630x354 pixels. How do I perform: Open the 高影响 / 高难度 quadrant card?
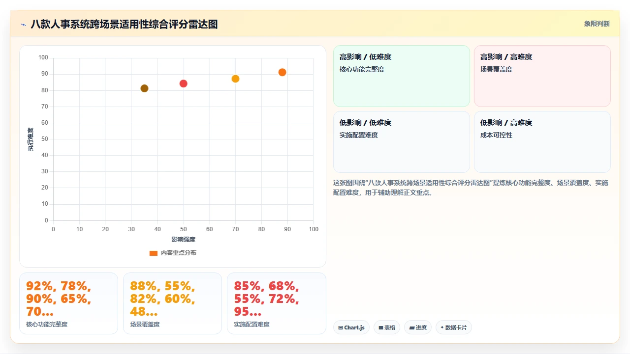[542, 76]
